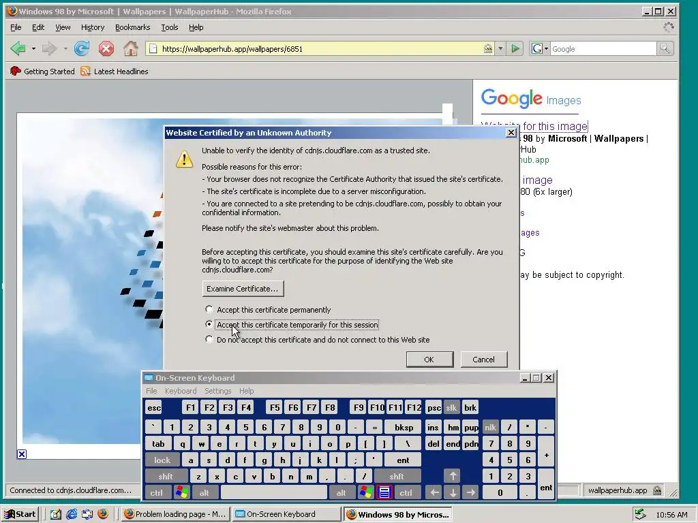Confirm the certificate dialog with OK
Screen dimensions: 698x523
(429, 360)
